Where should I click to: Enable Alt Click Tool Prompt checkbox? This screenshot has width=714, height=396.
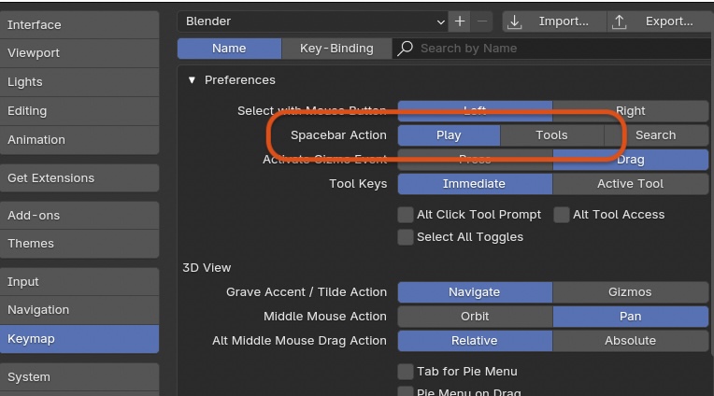406,215
